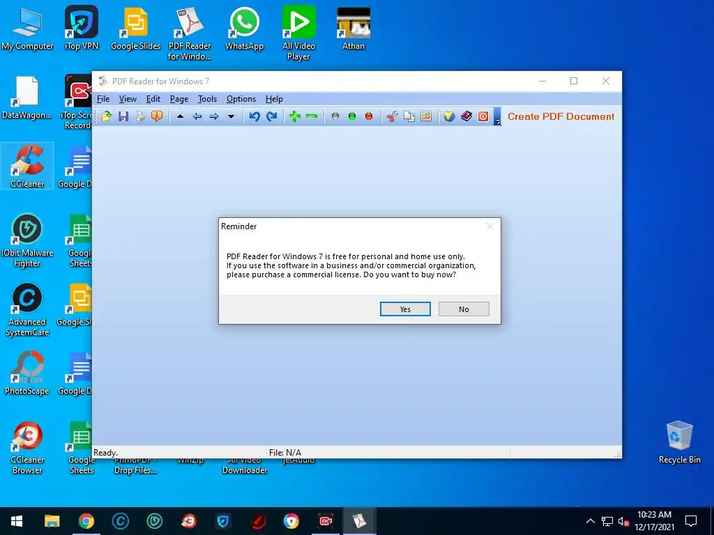Select the My Computer desktop icon
The width and height of the screenshot is (714, 535).
pyautogui.click(x=27, y=29)
